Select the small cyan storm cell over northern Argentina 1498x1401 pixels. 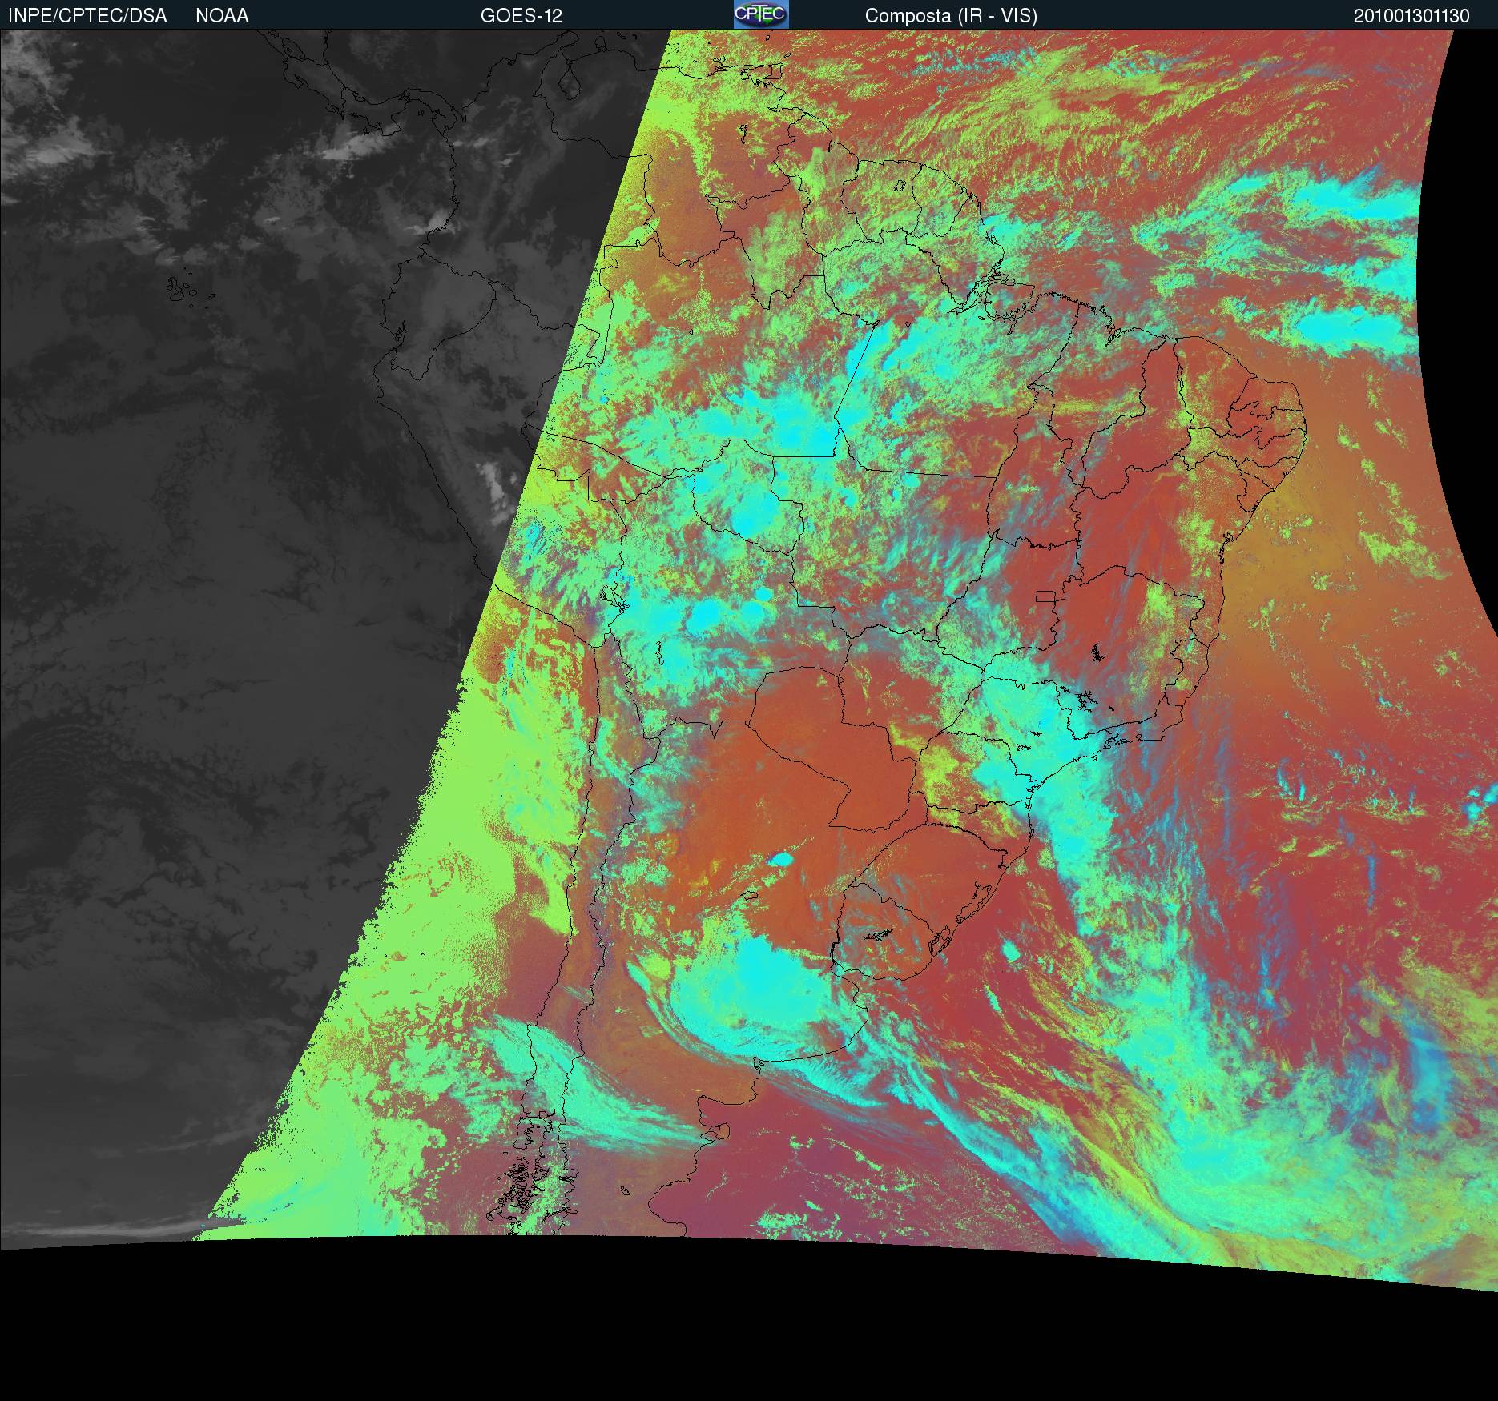coord(779,860)
